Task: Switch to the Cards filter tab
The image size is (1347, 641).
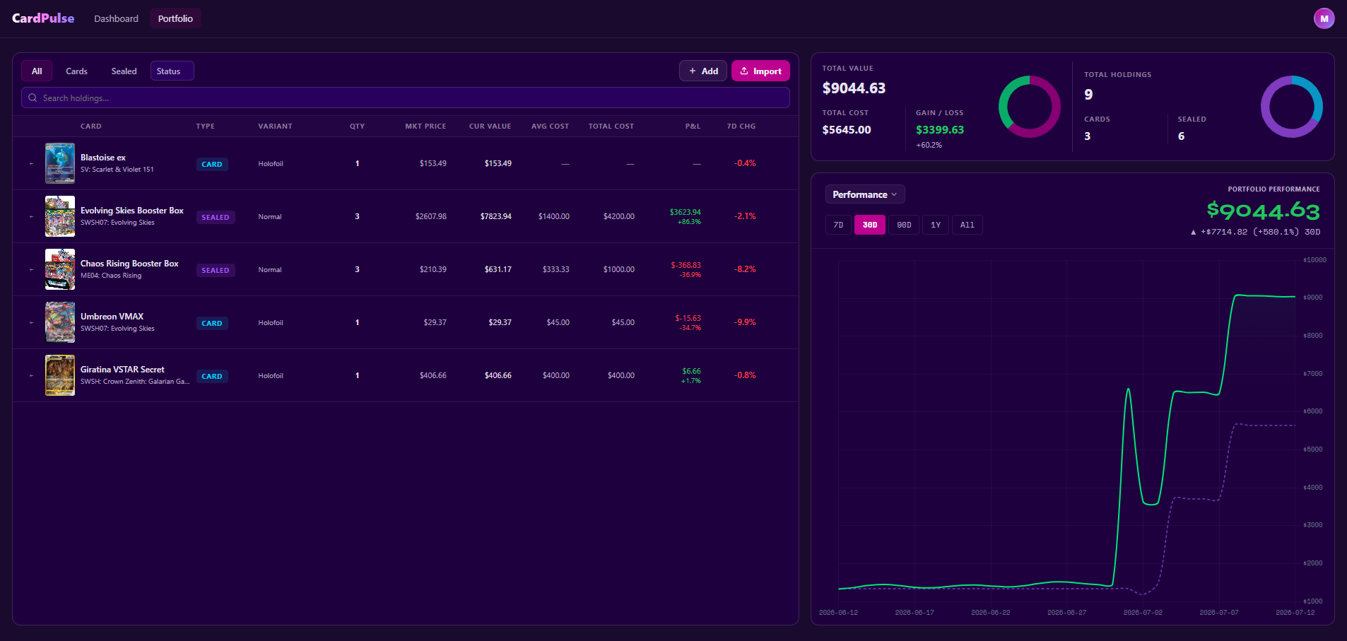Action: pyautogui.click(x=76, y=71)
